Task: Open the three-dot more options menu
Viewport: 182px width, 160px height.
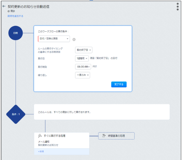Action: point(178,6)
